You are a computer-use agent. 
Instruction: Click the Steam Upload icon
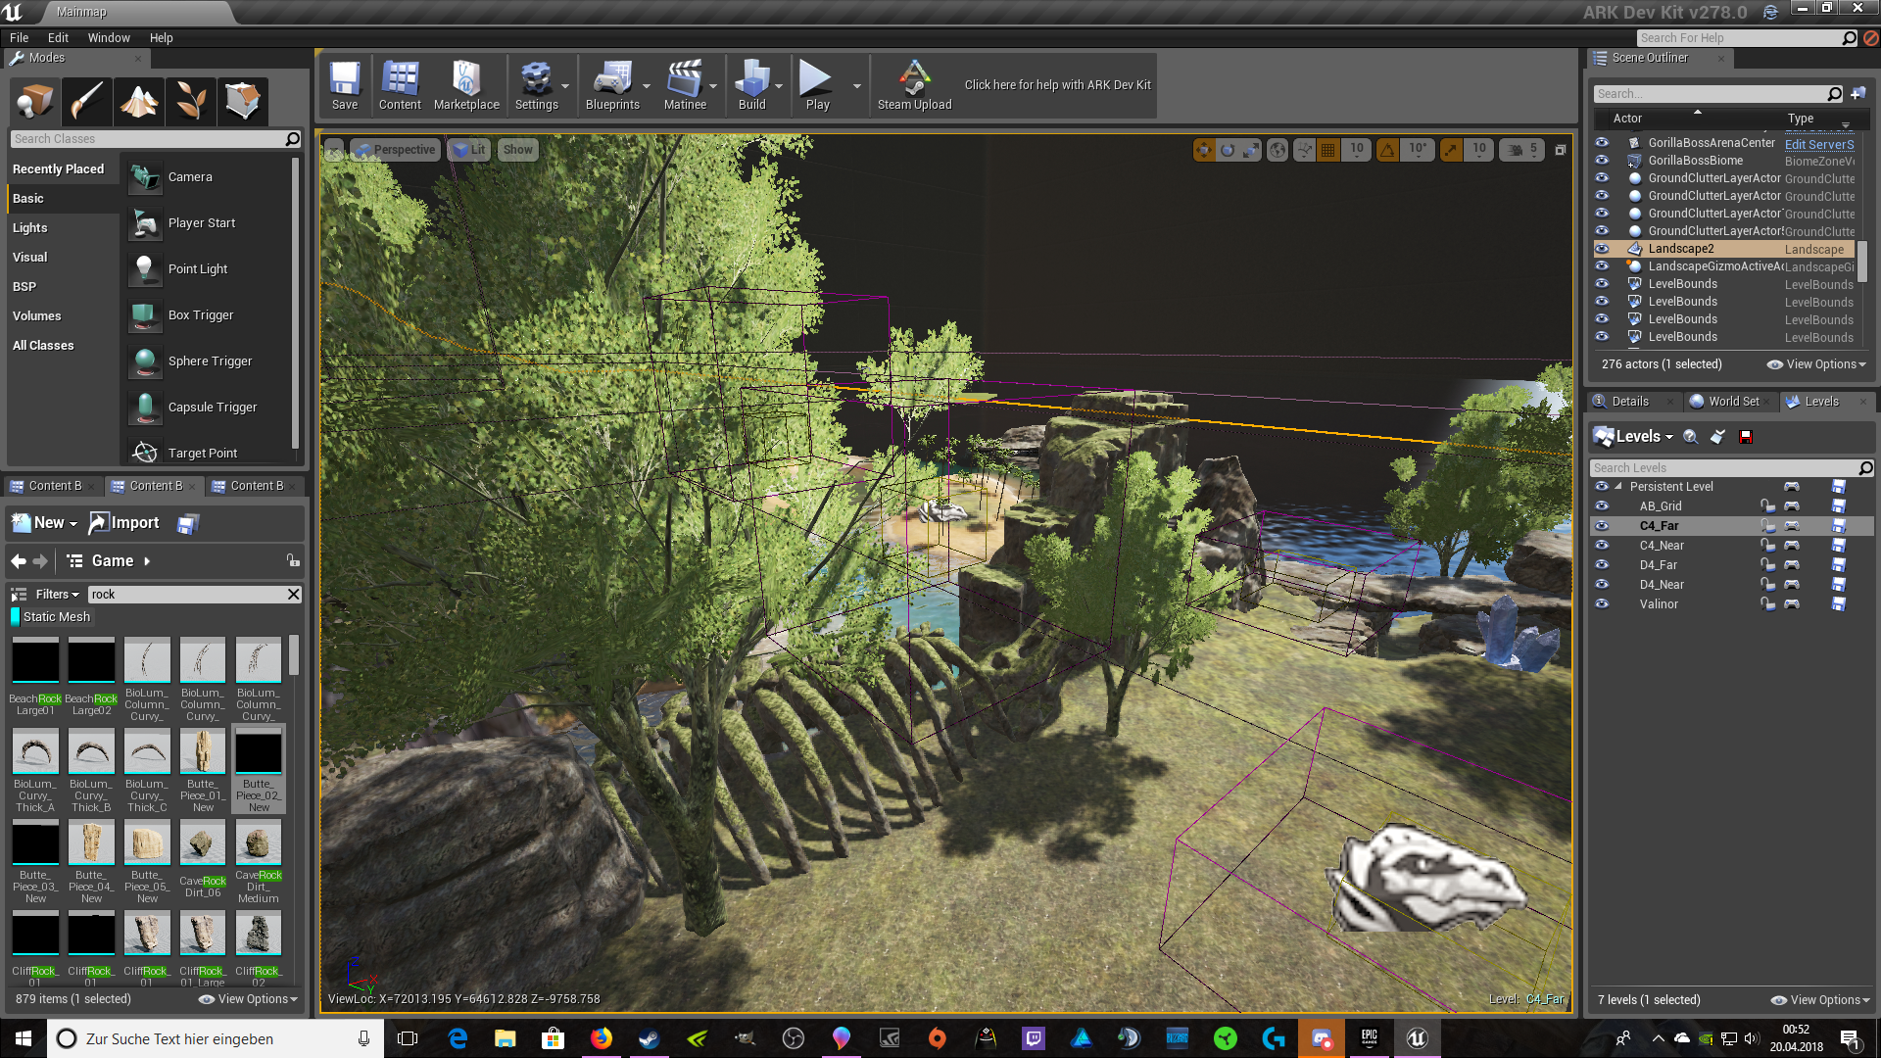click(914, 85)
